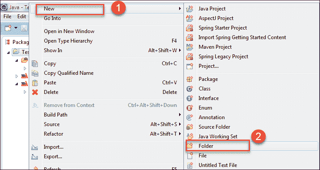320x170 pixels.
Task: Click the New wizard toolbar icon
Action: [x=8, y=28]
